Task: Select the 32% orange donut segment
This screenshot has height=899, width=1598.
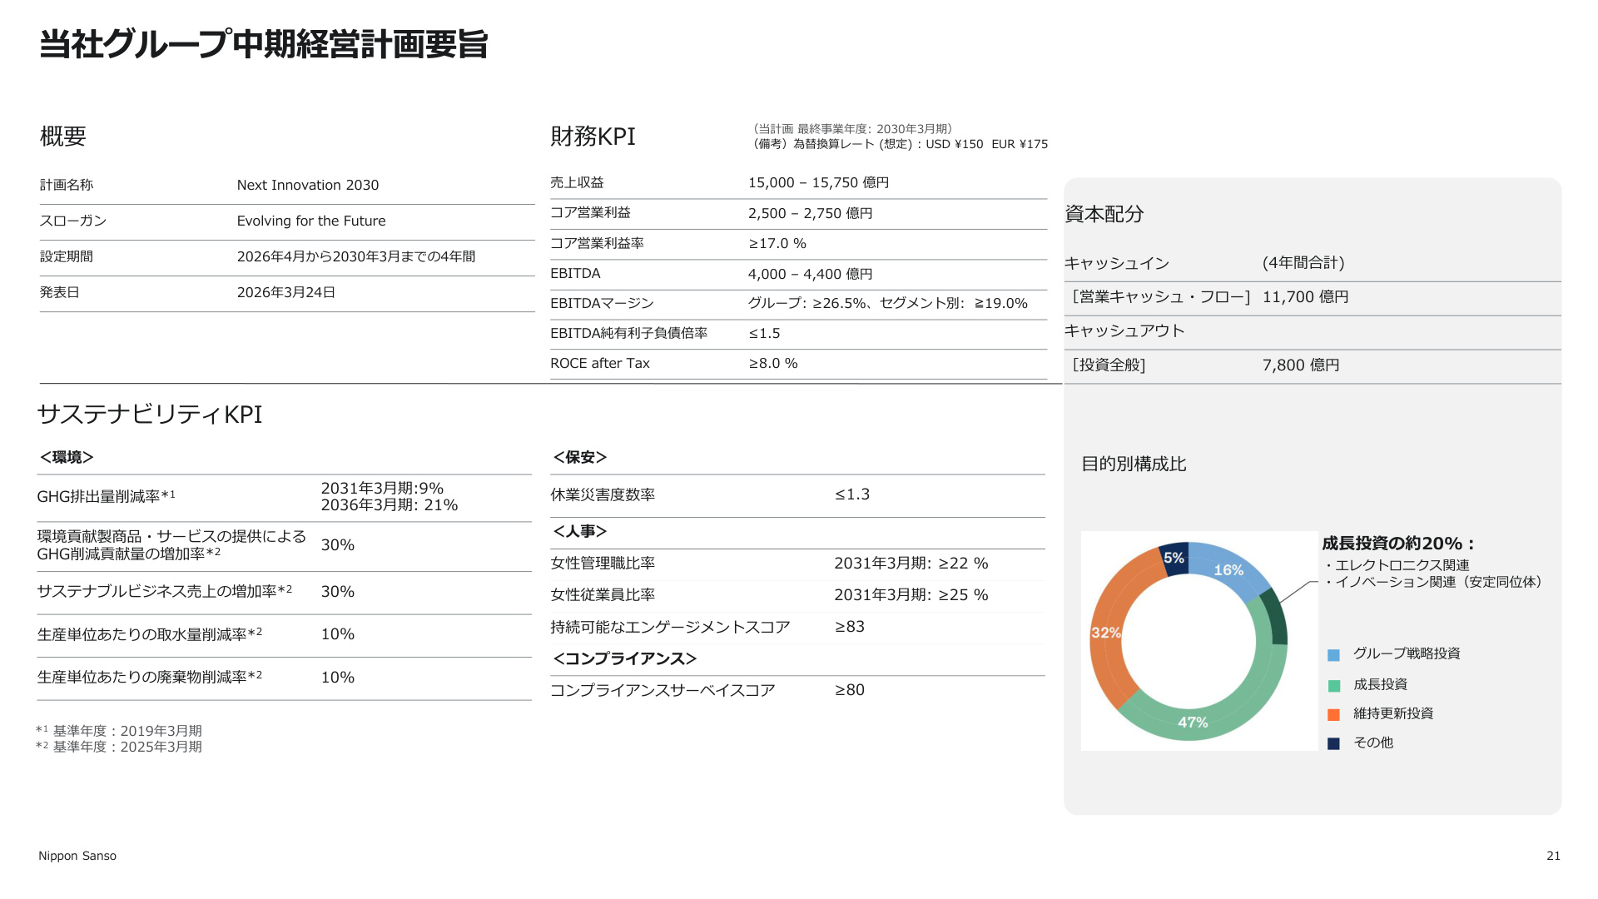Action: (1106, 633)
